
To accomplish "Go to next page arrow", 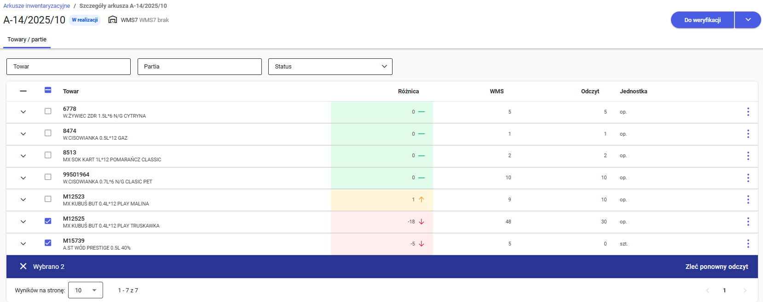I will pyautogui.click(x=745, y=291).
